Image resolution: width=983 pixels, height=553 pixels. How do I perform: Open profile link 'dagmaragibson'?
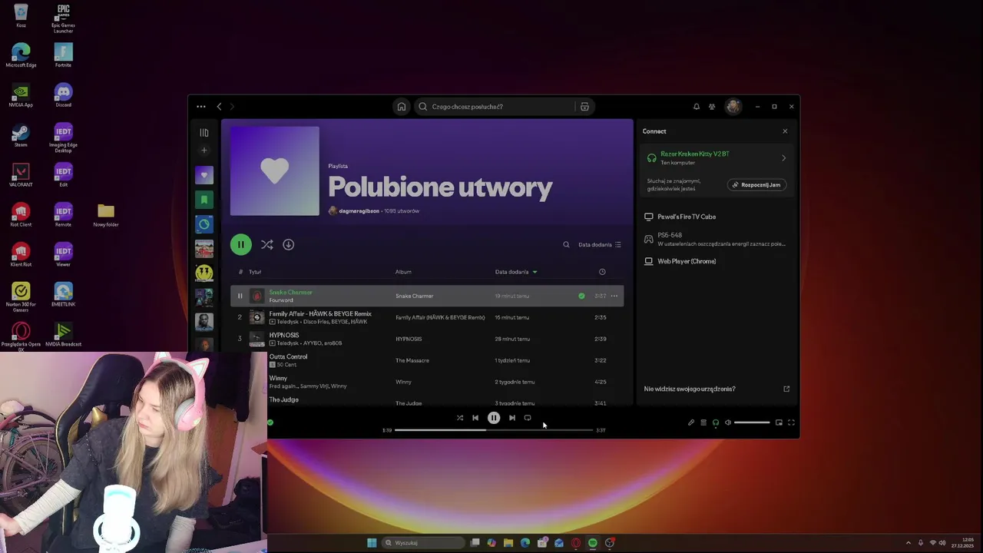[359, 211]
